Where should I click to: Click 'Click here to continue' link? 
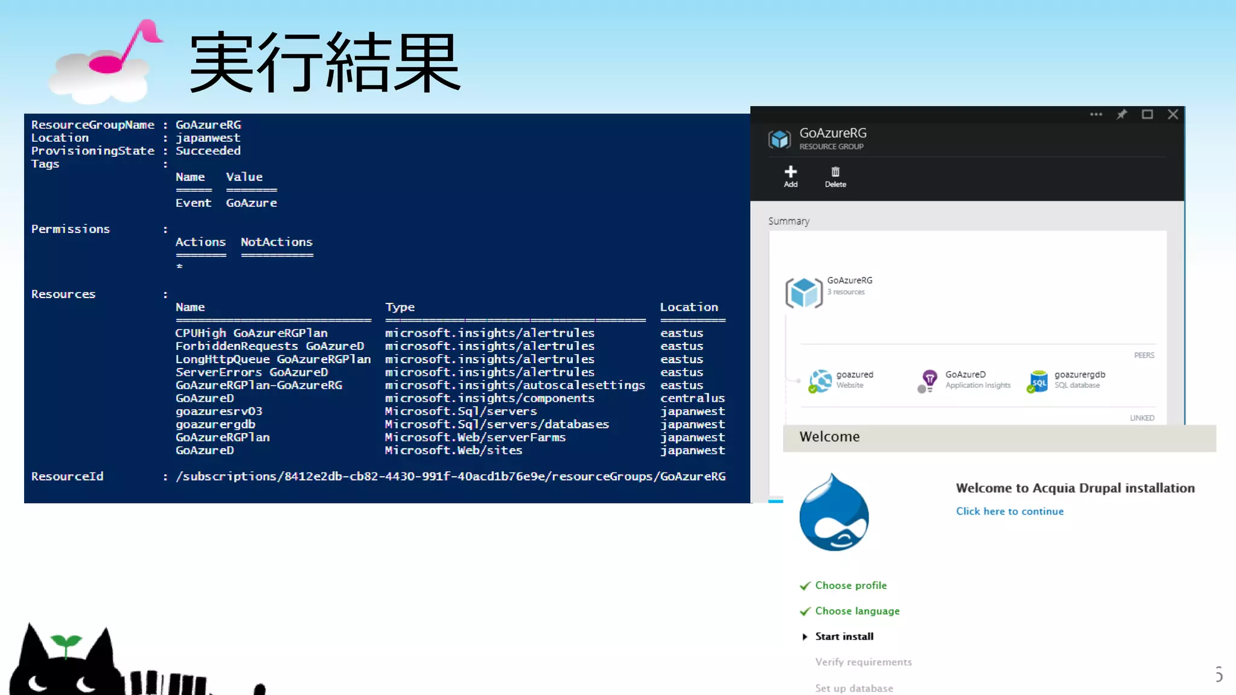click(x=1010, y=511)
